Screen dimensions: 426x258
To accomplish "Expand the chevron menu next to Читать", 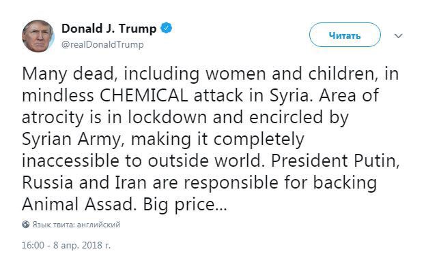I will tap(398, 36).
